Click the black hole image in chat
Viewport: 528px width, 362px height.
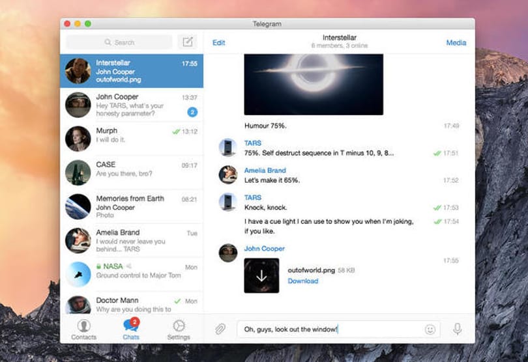coord(314,85)
